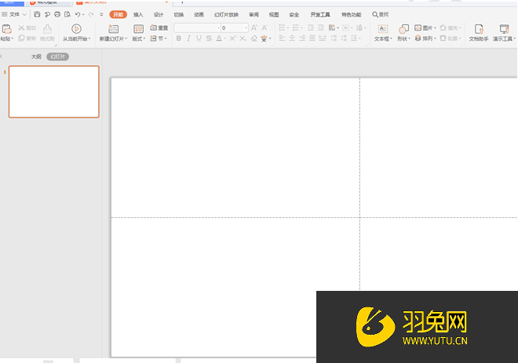Expand the quick access toolbar customize arrow
Screen dimensions: 518x363
click(x=101, y=15)
